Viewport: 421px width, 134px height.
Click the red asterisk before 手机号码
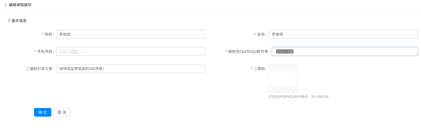tap(35, 52)
